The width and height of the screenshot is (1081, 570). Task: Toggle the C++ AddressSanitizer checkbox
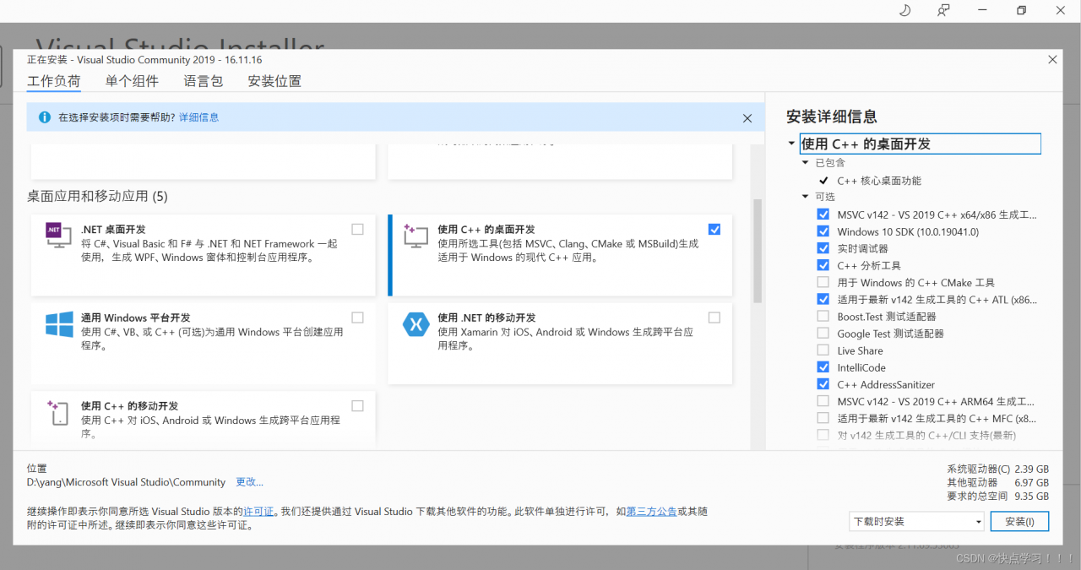point(823,384)
